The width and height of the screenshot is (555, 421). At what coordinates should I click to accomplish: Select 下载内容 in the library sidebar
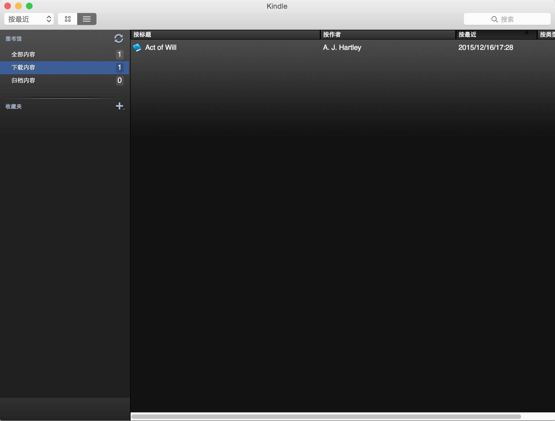pos(64,67)
